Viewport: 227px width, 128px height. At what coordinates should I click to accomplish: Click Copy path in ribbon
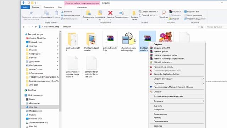click(x=71, y=15)
